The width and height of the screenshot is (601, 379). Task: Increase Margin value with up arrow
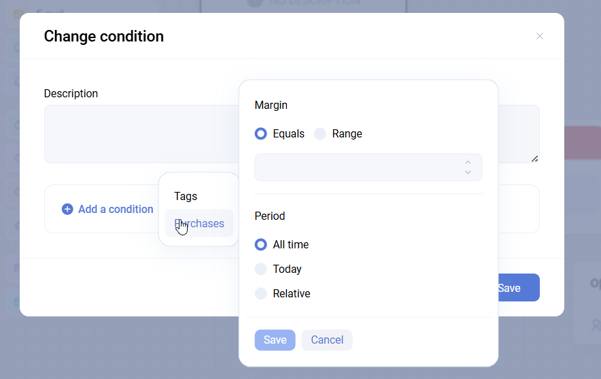468,163
